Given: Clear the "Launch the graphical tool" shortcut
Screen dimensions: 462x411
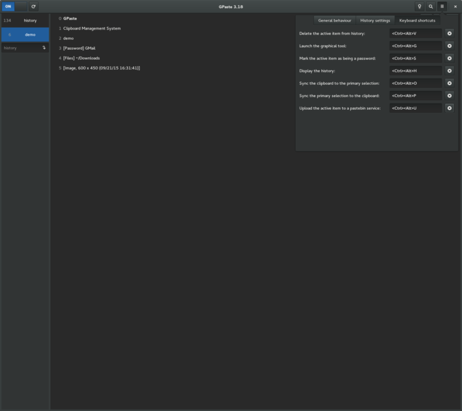Looking at the screenshot, I should pos(449,46).
